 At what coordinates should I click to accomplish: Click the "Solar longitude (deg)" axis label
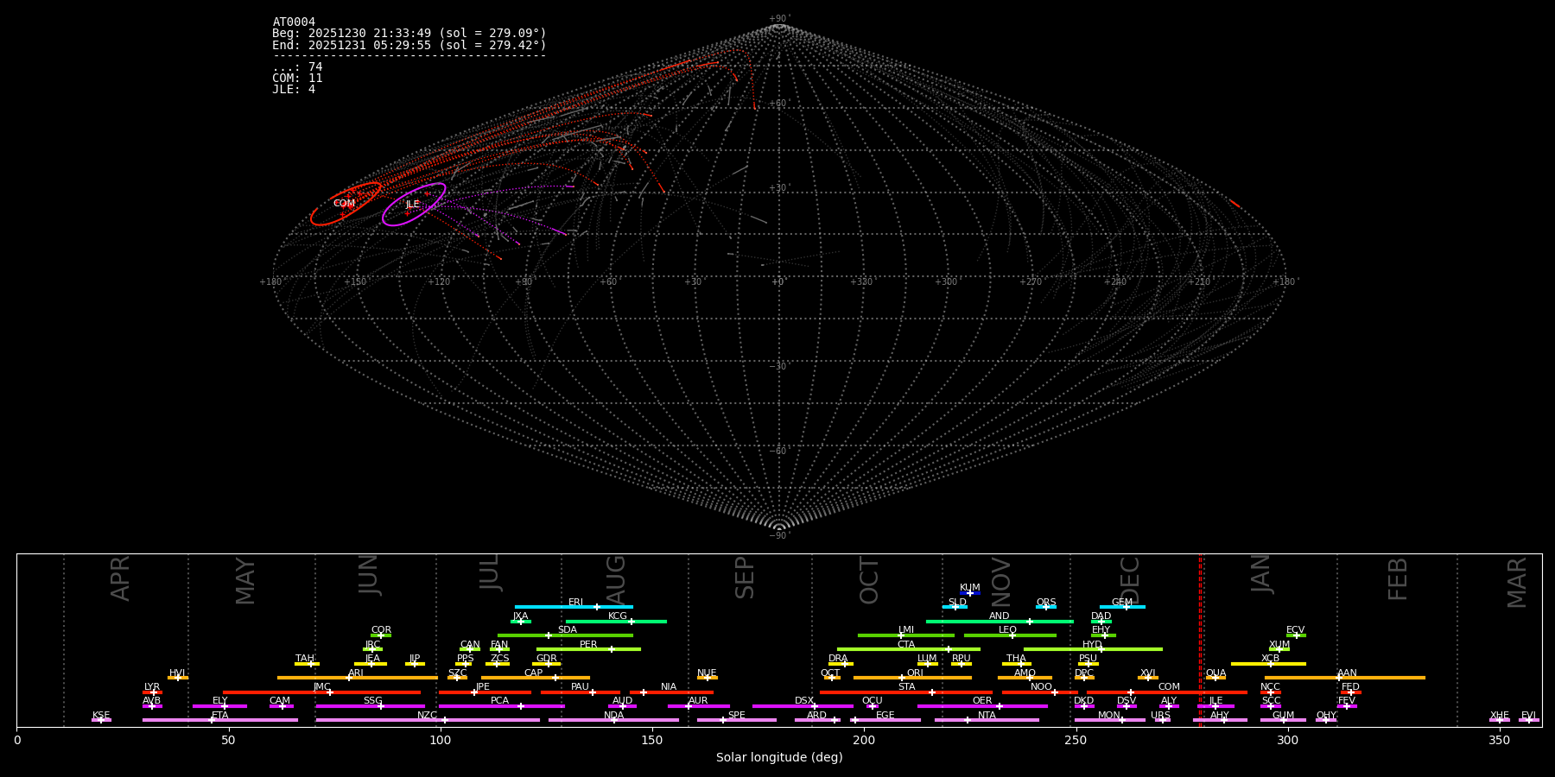[x=779, y=758]
